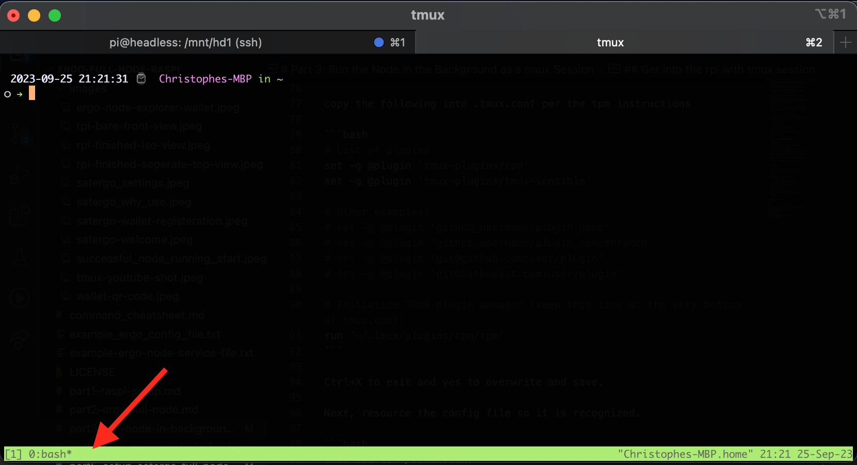Click the '25-Sep-23' date in status bar
857x465 pixels.
pos(825,454)
